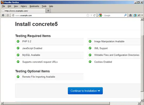
Task: Open the Google search engine dropdown
Action: click(101, 15)
